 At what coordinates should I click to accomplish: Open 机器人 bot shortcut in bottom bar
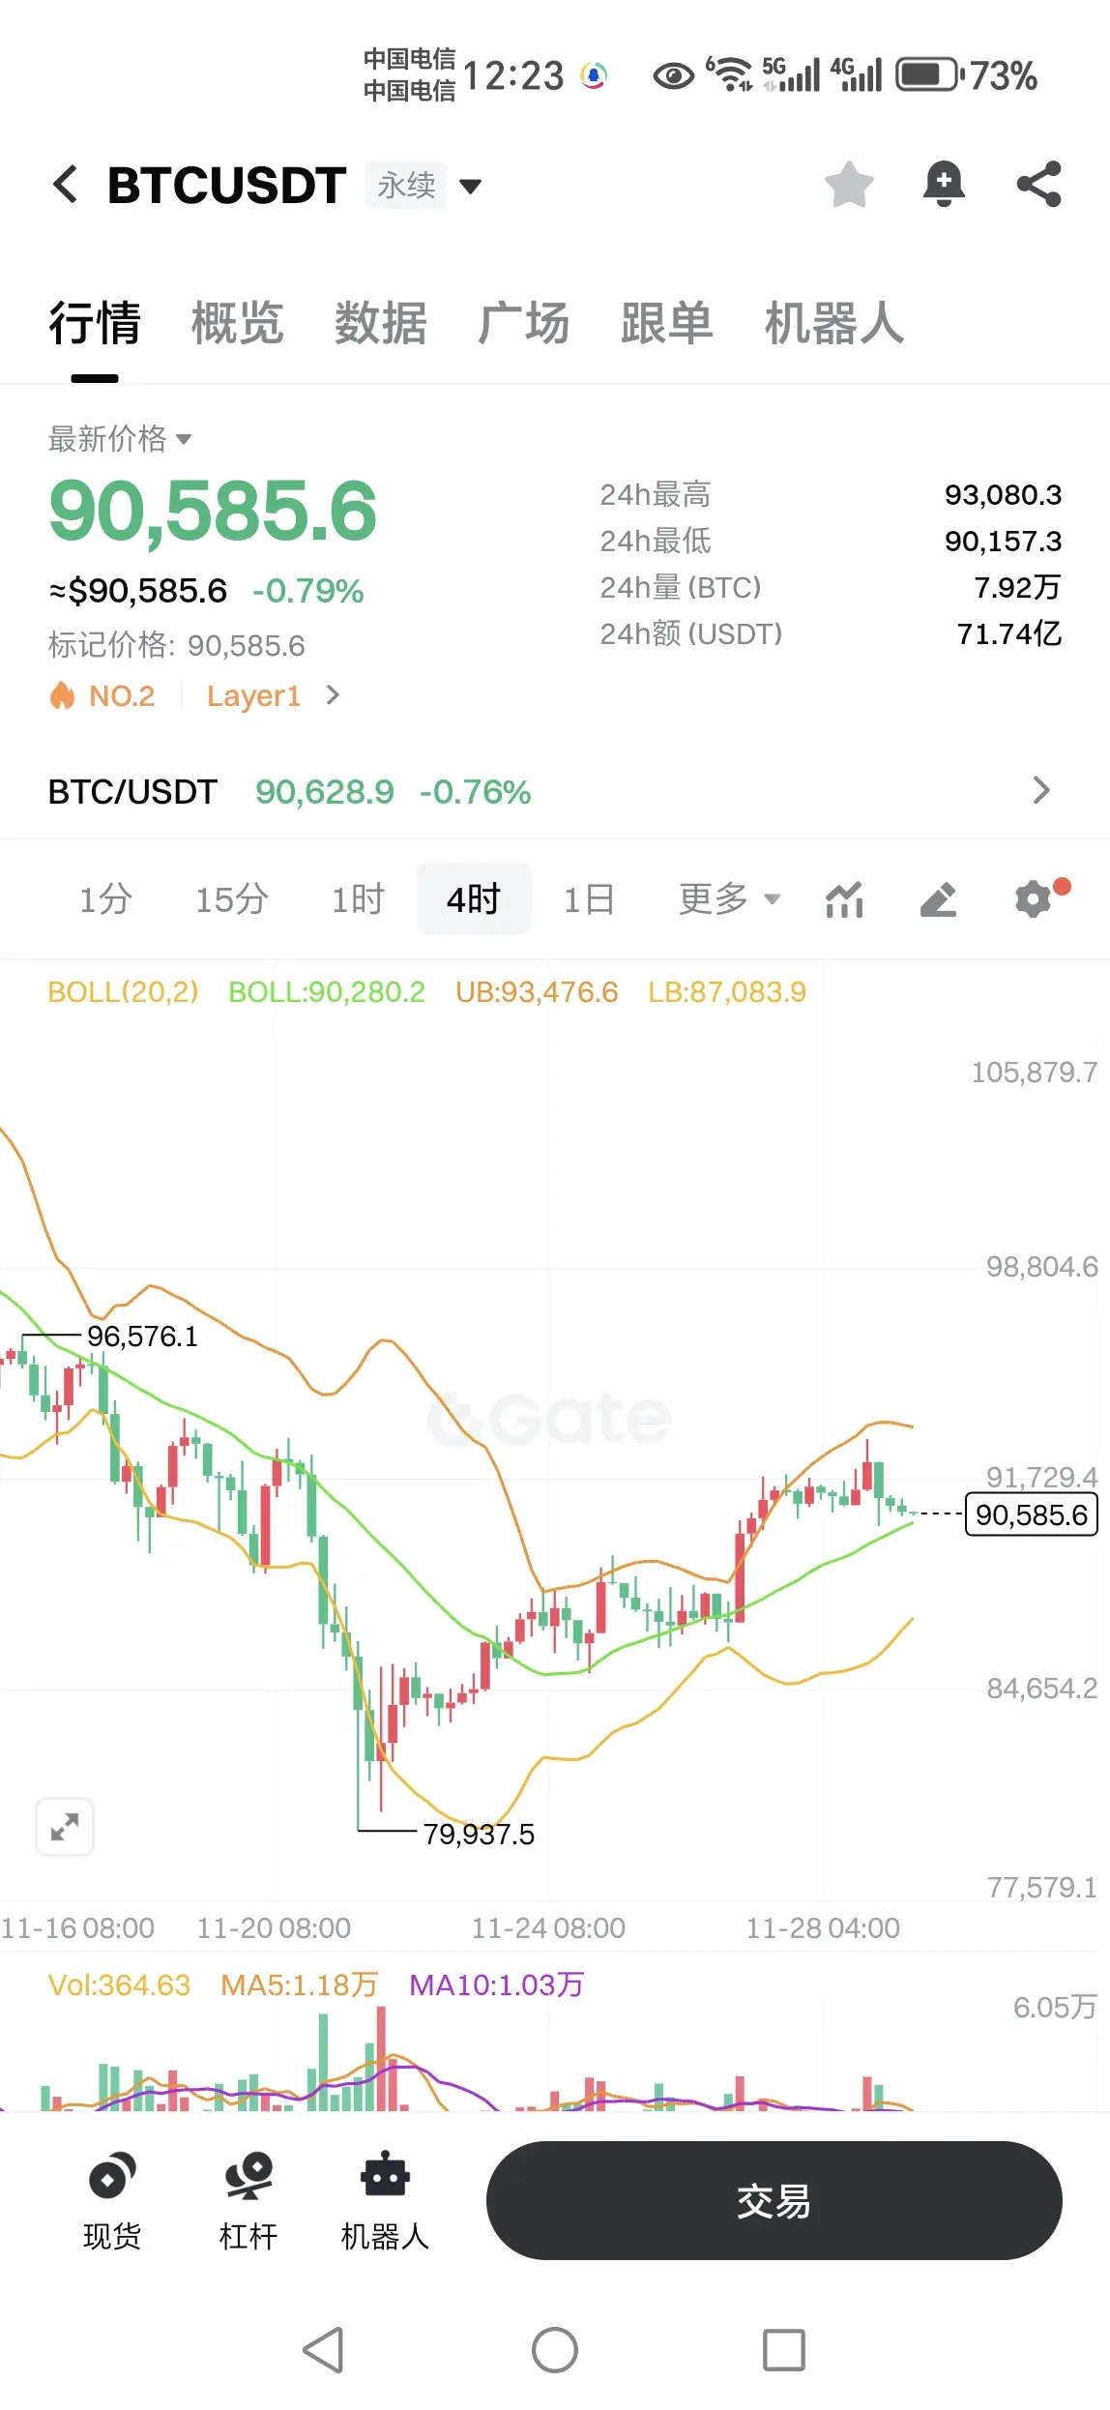pyautogui.click(x=385, y=2202)
